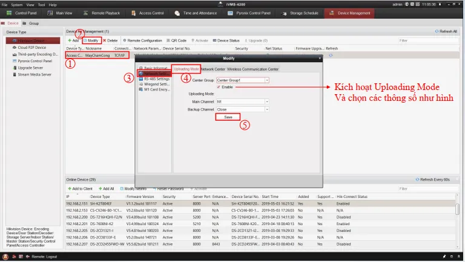Open the System menu
Viewport: 465px width, 262px height.
tap(16, 4)
